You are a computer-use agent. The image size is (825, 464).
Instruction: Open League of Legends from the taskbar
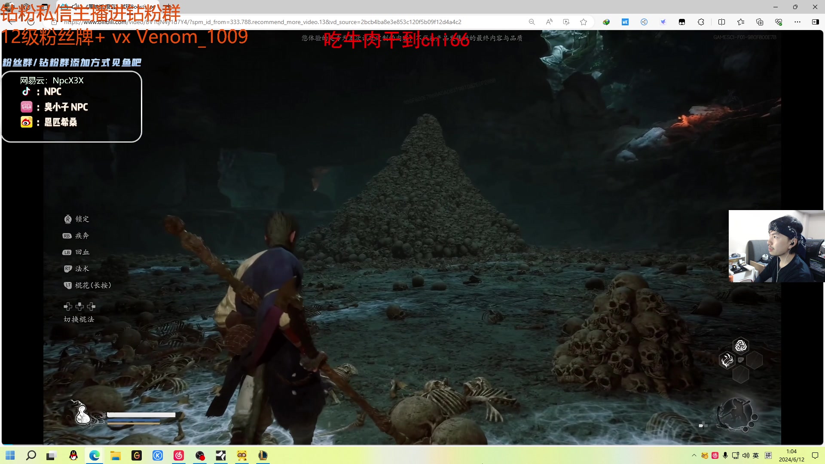263,455
